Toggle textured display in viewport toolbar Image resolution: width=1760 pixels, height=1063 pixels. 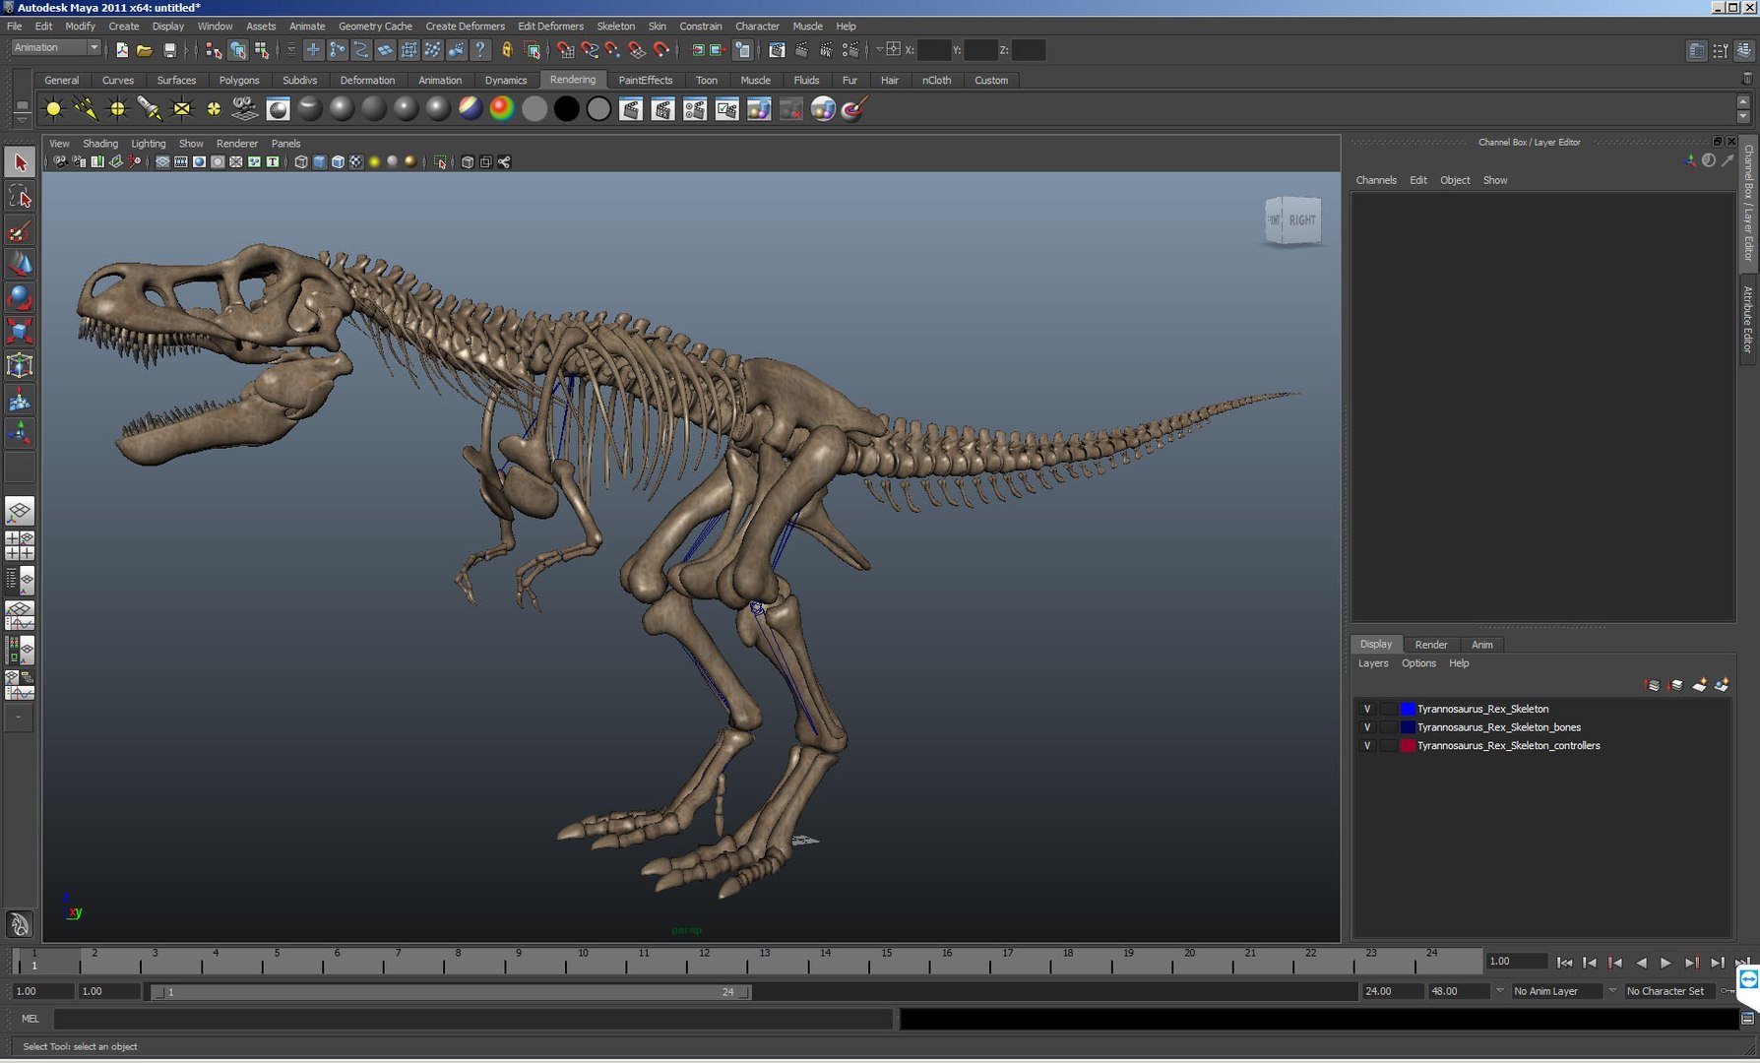tap(356, 162)
